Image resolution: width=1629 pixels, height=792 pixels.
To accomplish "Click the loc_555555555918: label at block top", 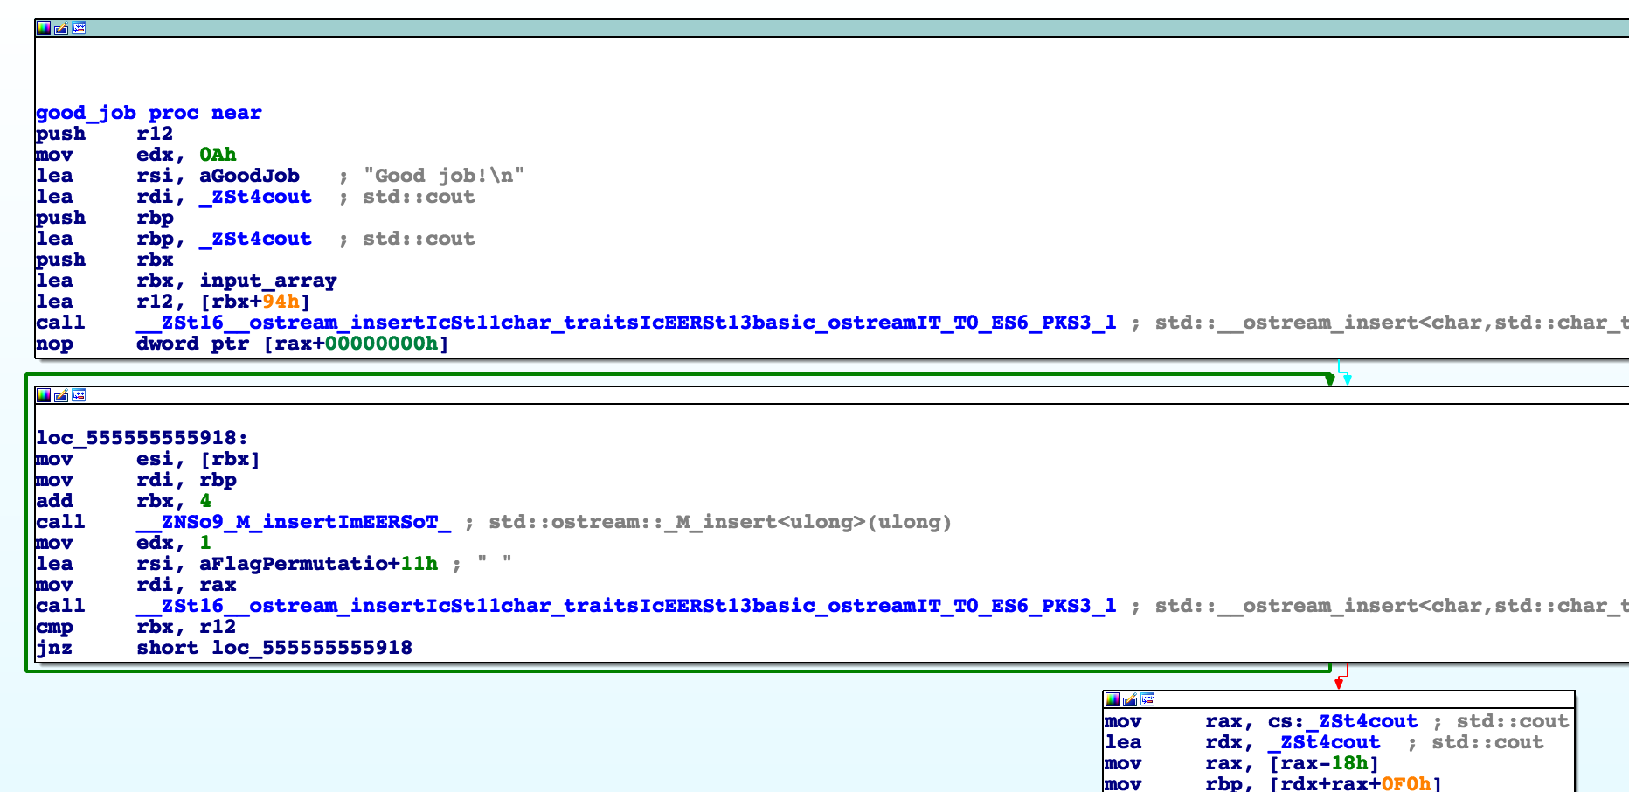I will click(x=142, y=438).
